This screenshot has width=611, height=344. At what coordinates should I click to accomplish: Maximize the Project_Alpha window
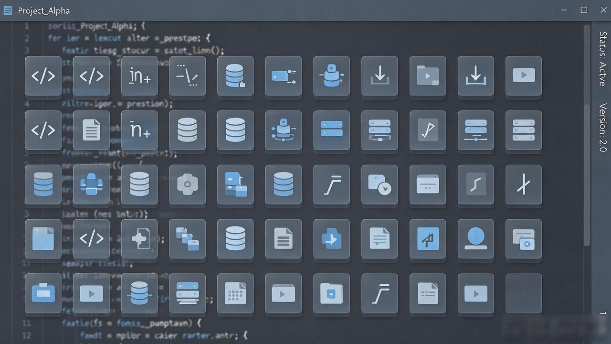[x=584, y=10]
